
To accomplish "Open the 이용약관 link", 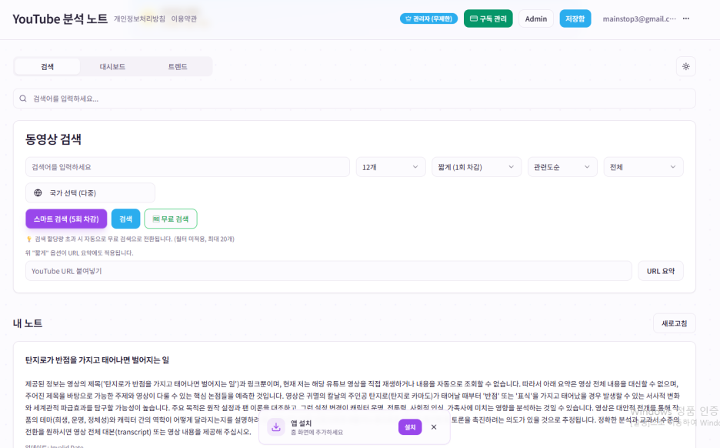I will [x=184, y=18].
